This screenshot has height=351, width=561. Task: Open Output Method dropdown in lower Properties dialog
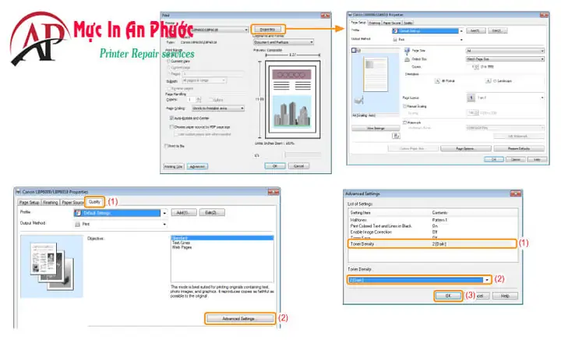pyautogui.click(x=121, y=224)
